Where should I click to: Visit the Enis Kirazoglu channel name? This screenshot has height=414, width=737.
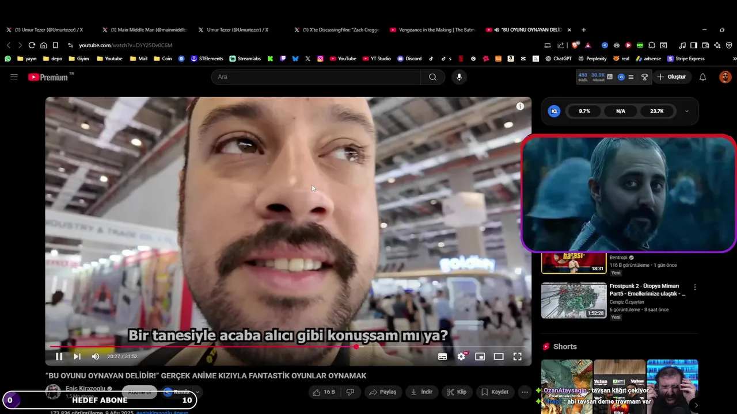pyautogui.click(x=85, y=389)
